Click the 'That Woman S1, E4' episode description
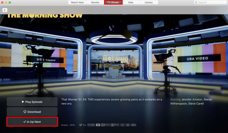This screenshot has height=133, width=228. click(x=111, y=102)
